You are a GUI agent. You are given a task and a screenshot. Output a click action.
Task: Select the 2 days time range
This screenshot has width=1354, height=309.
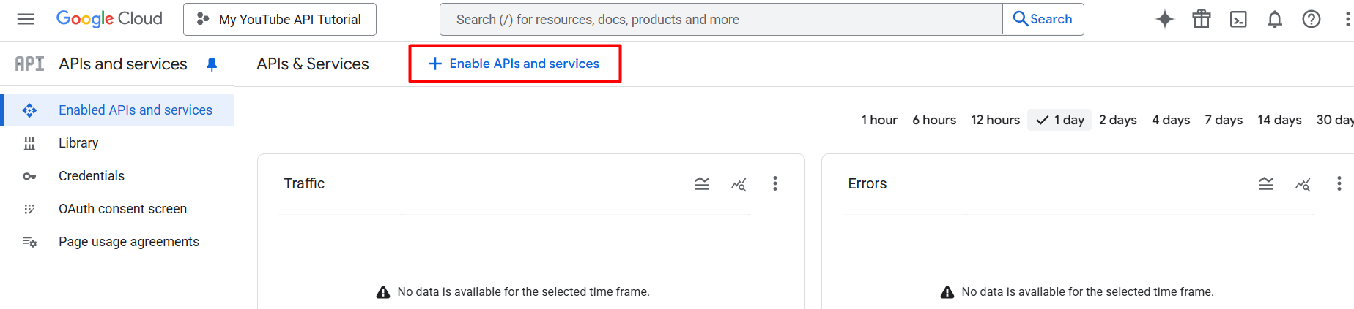tap(1118, 120)
